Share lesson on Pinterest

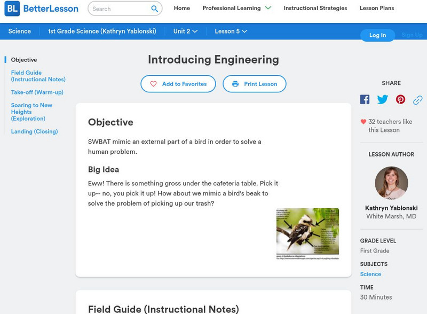[x=401, y=99]
